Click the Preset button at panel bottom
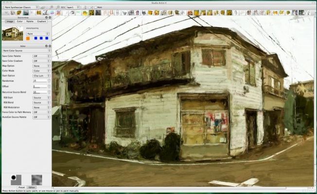Screen dimensions: 317x194 point(21,188)
